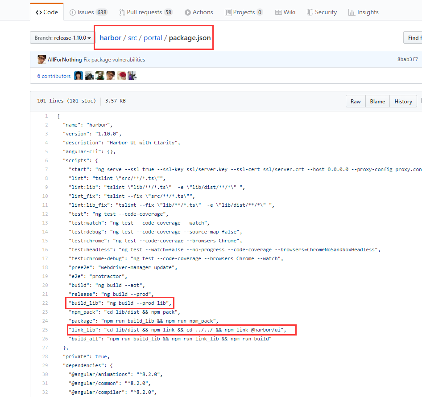The image size is (422, 397).
Task: Switch to the Issues tab
Action: pyautogui.click(x=88, y=12)
